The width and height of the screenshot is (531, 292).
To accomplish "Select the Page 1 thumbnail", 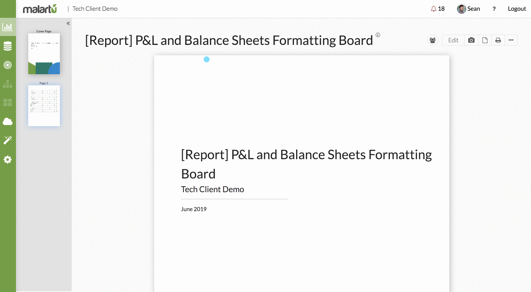I will pos(44,105).
